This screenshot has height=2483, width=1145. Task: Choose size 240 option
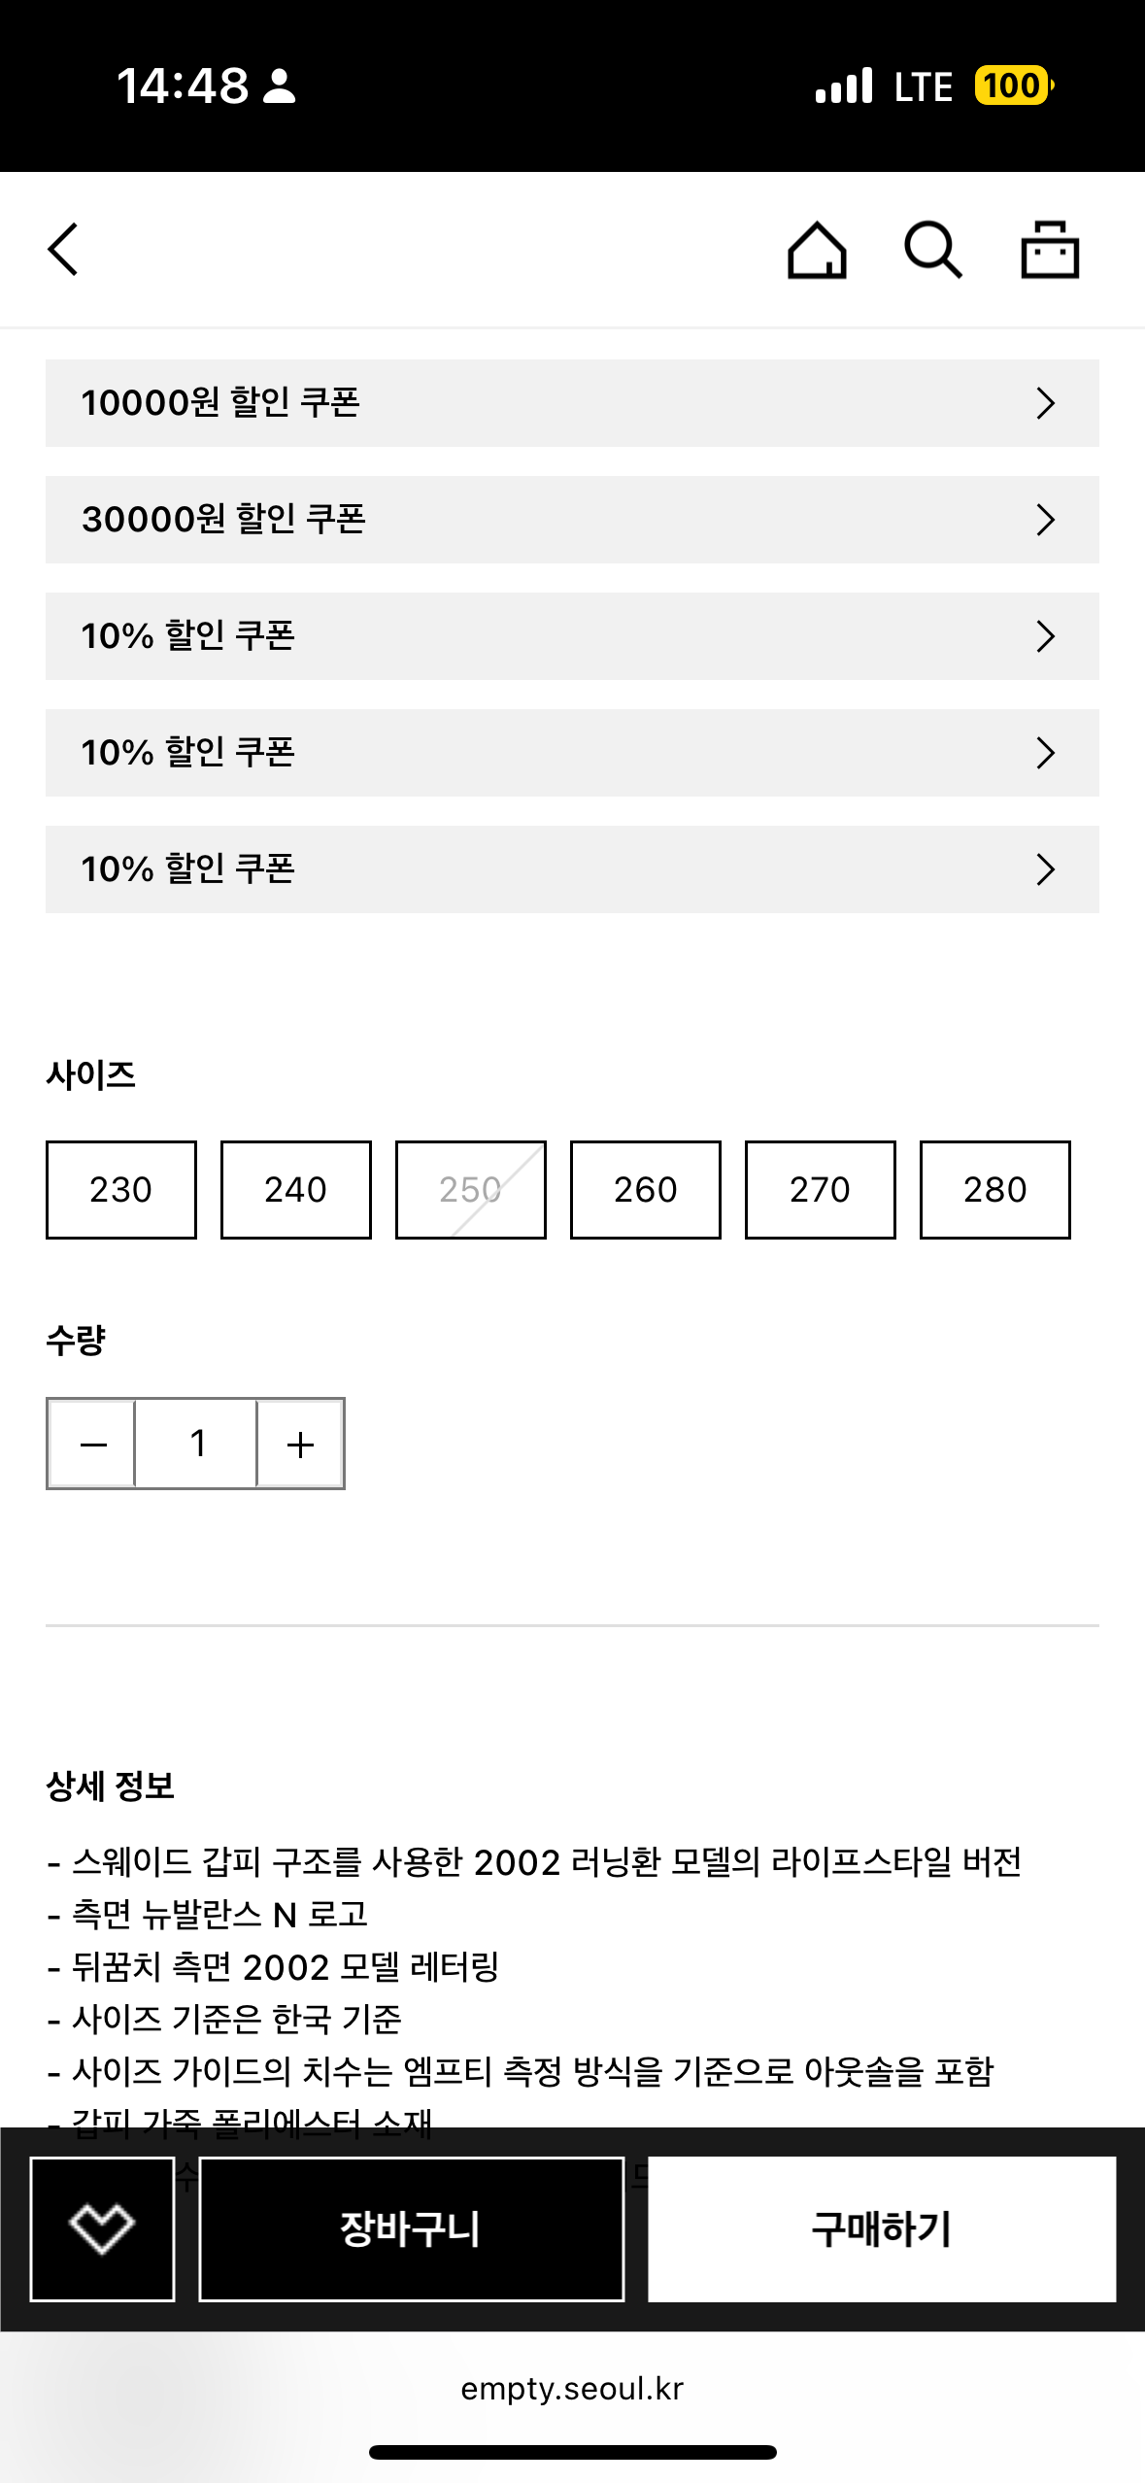296,1189
